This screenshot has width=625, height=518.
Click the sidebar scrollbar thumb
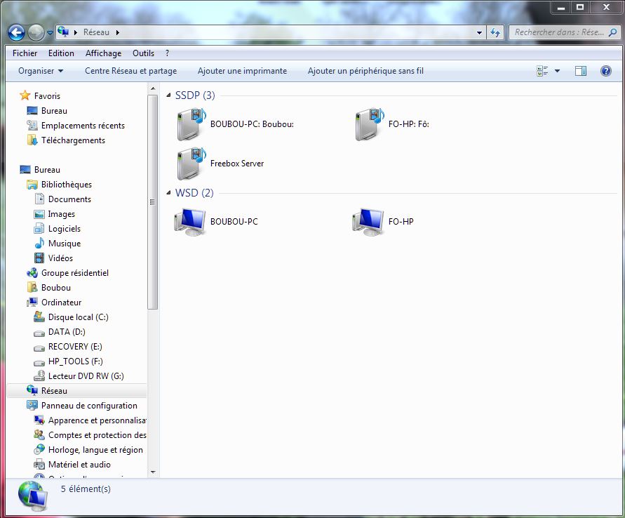(153, 201)
